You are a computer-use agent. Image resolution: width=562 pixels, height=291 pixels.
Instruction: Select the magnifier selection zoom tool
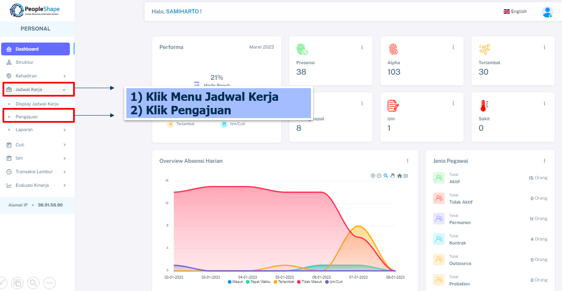(386, 176)
